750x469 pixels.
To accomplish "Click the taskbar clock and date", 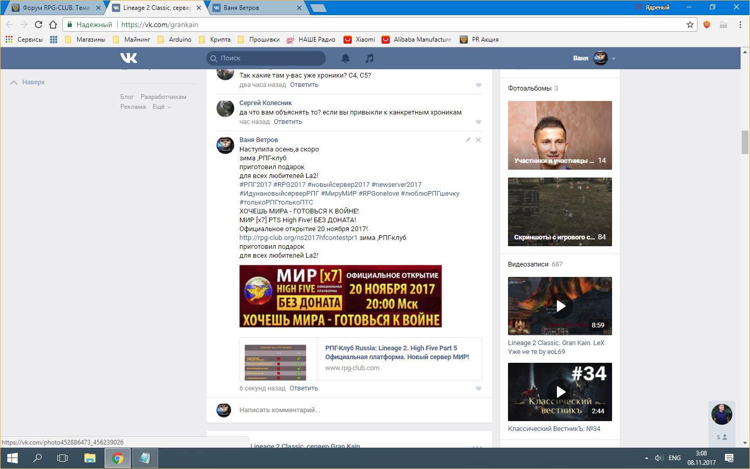I will tap(701, 458).
